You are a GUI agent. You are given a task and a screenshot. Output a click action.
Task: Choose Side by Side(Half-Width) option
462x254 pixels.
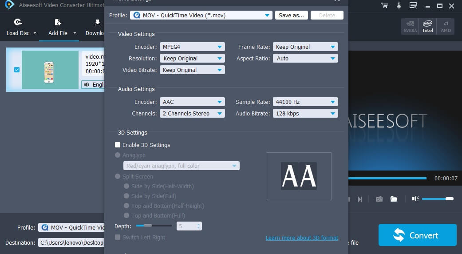tap(126, 186)
